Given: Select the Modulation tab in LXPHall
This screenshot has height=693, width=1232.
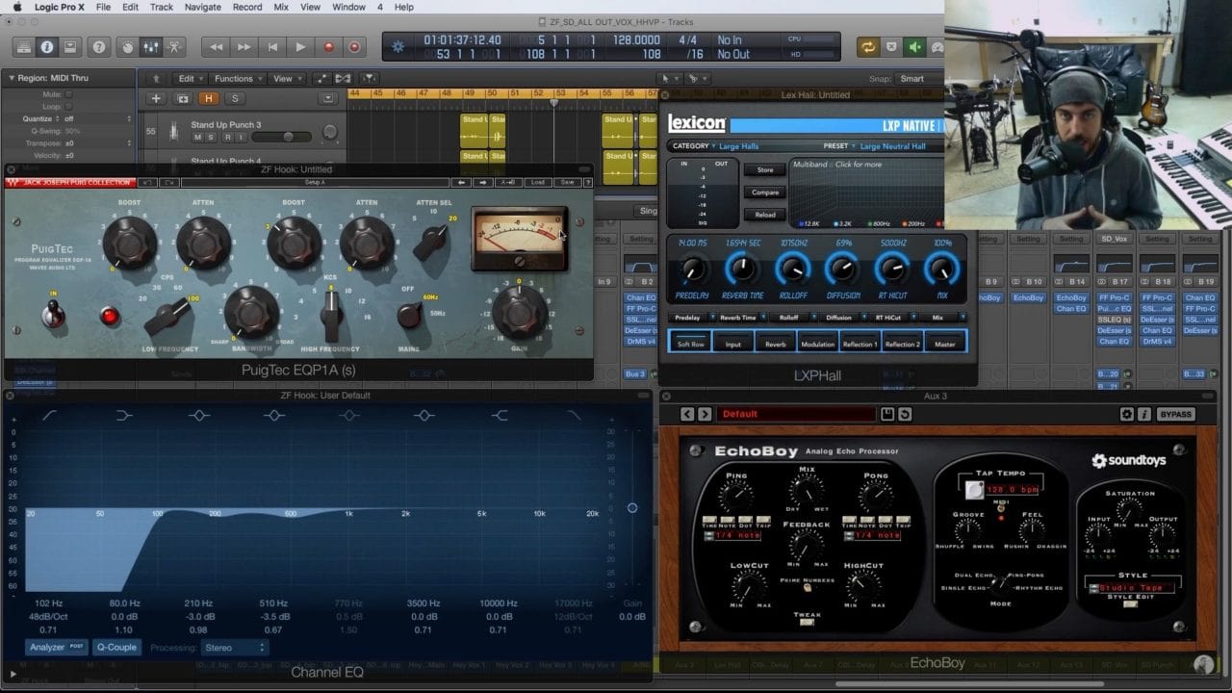Looking at the screenshot, I should (818, 344).
